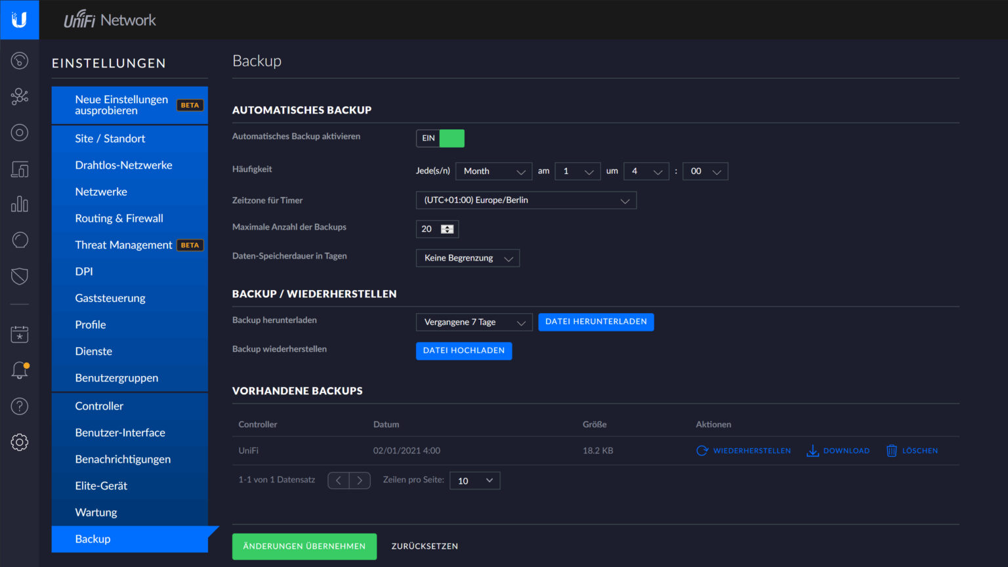Switch to the Routing & Firewall section
This screenshot has height=567, width=1008.
(119, 218)
